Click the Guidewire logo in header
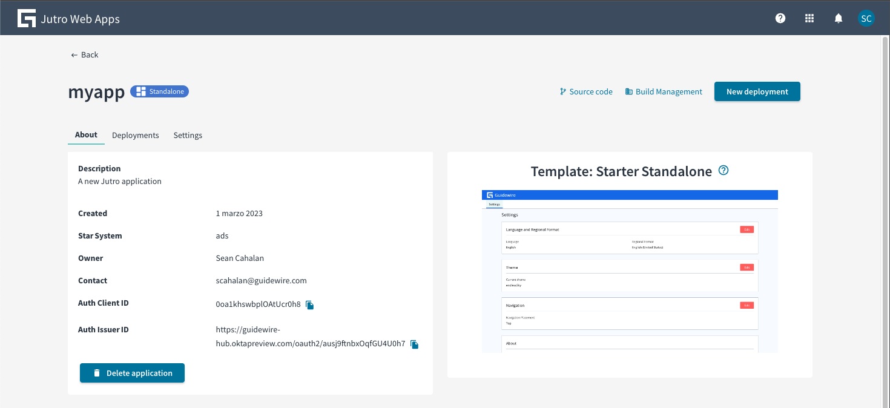 (x=27, y=19)
